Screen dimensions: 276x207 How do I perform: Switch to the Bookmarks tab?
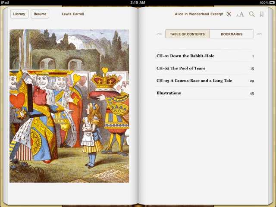coord(232,34)
